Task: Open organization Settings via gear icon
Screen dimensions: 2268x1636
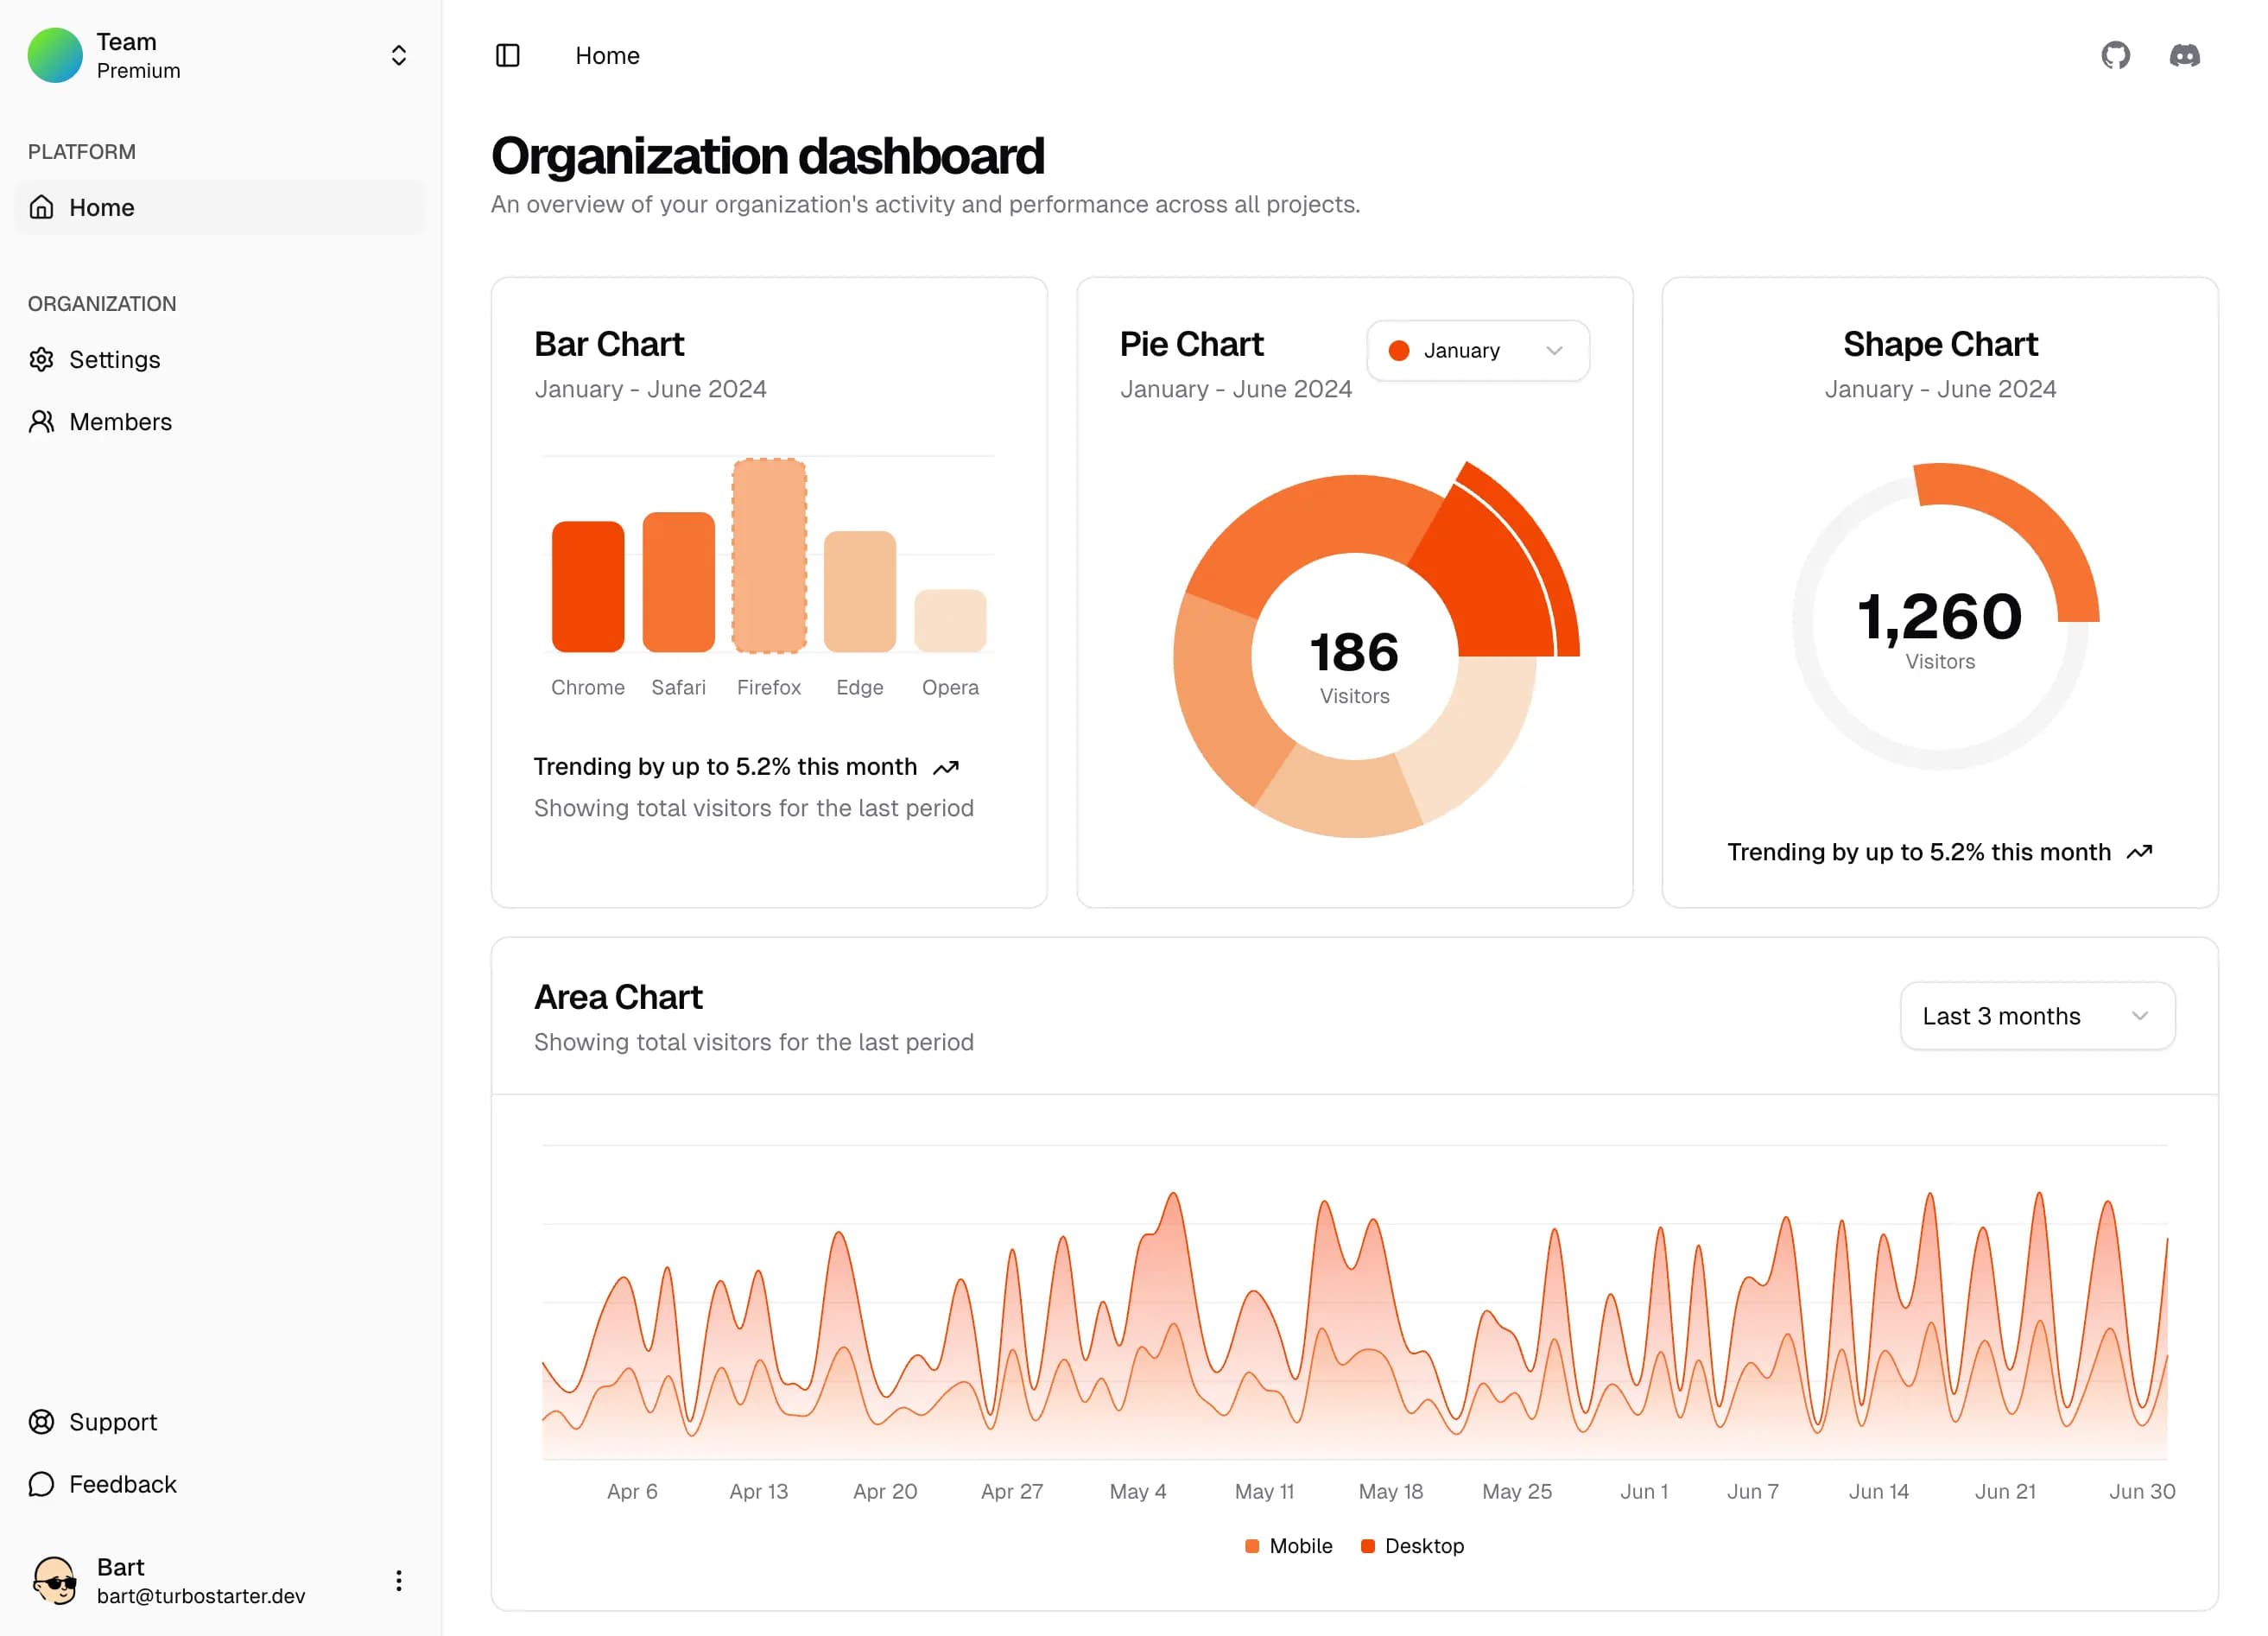Action: [42, 359]
